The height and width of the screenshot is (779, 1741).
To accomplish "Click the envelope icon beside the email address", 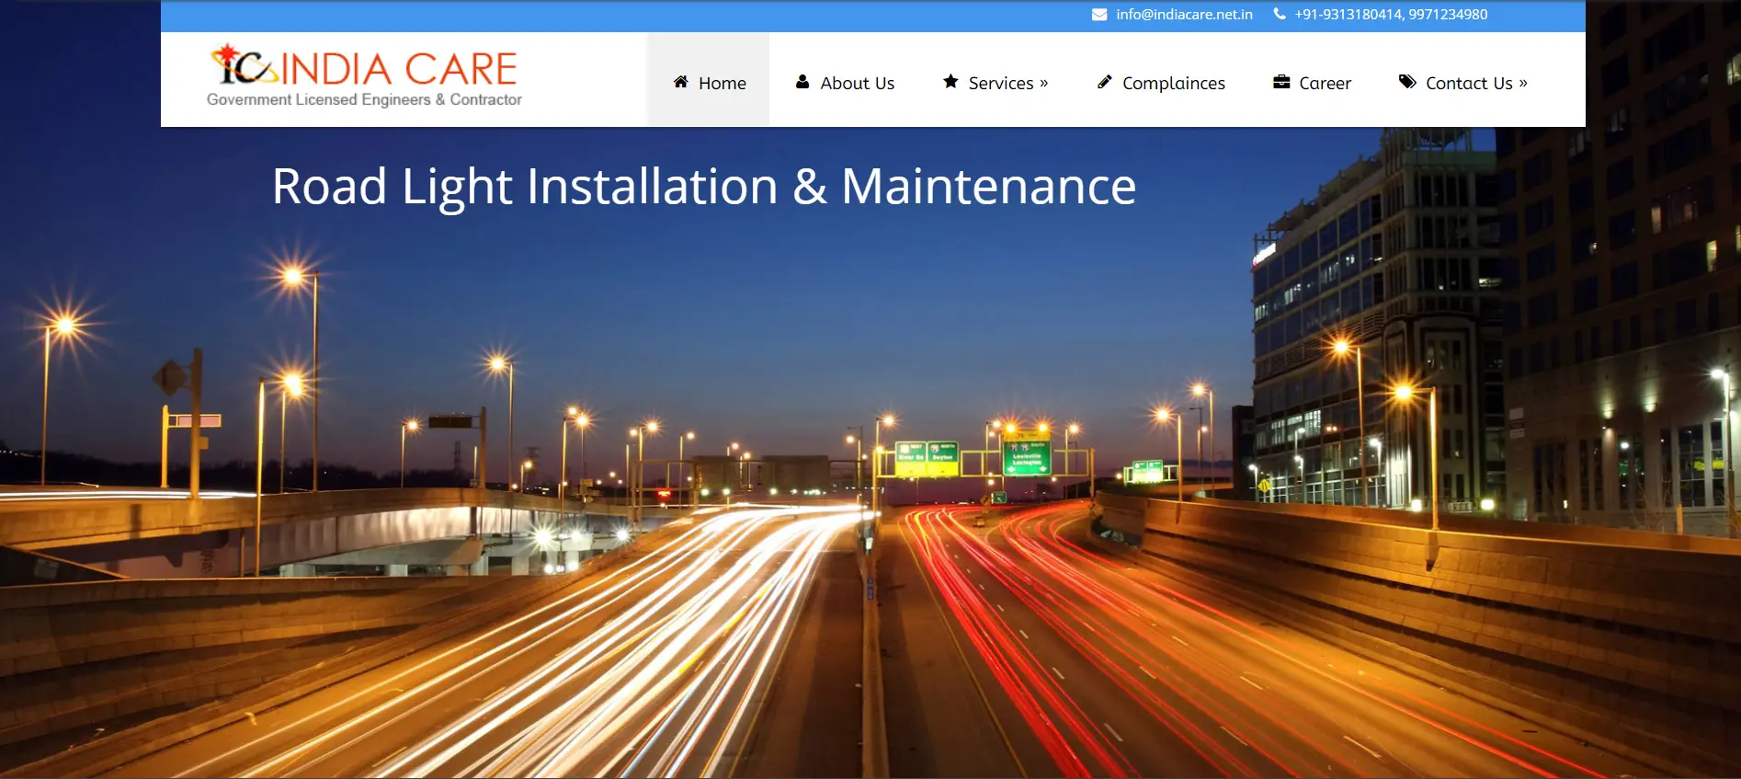I will (x=1098, y=15).
